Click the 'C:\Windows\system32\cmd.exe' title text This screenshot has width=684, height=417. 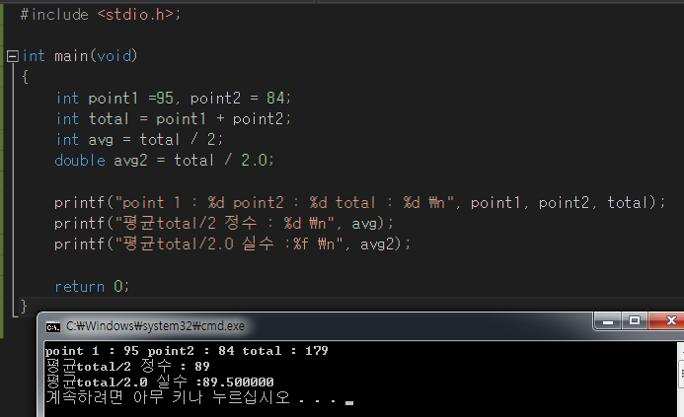pos(155,326)
